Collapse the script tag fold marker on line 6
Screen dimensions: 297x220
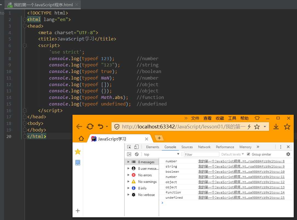click(25, 45)
